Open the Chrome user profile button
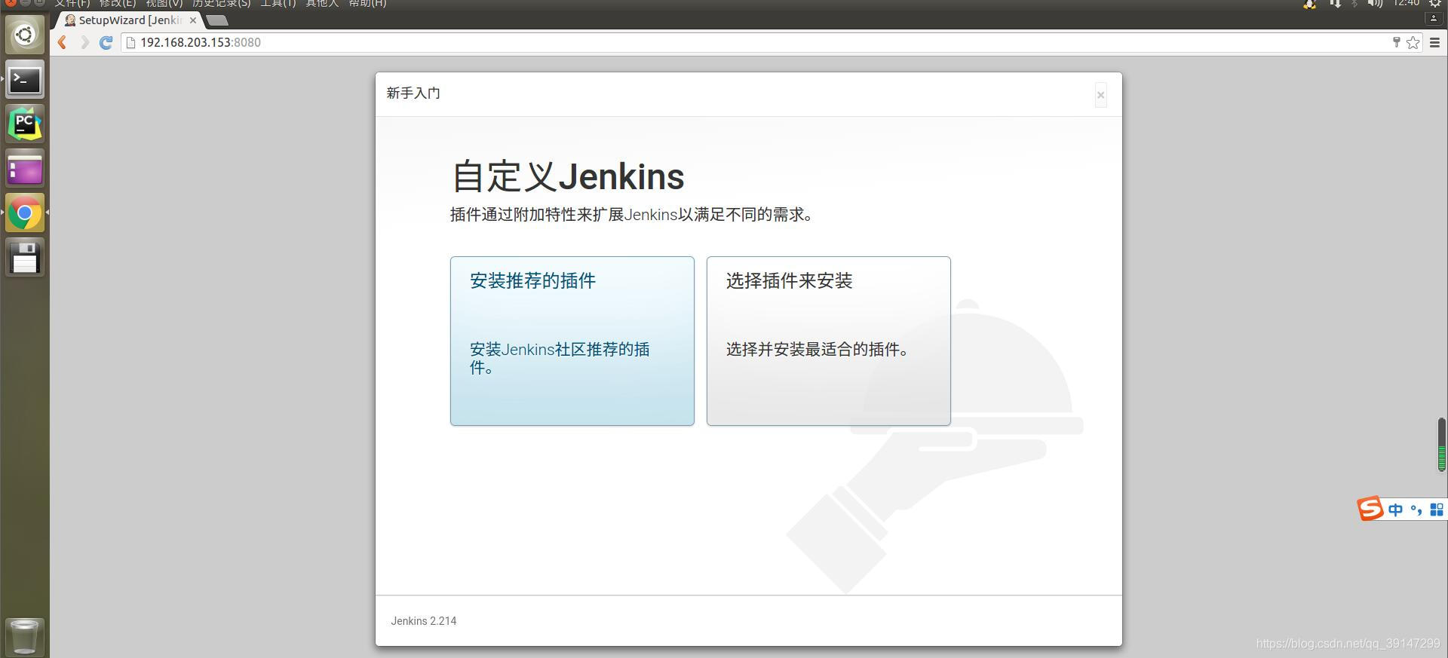This screenshot has height=658, width=1448. pos(1434,18)
